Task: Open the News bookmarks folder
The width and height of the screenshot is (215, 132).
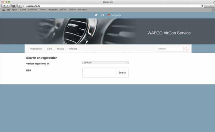Action: pos(72,10)
